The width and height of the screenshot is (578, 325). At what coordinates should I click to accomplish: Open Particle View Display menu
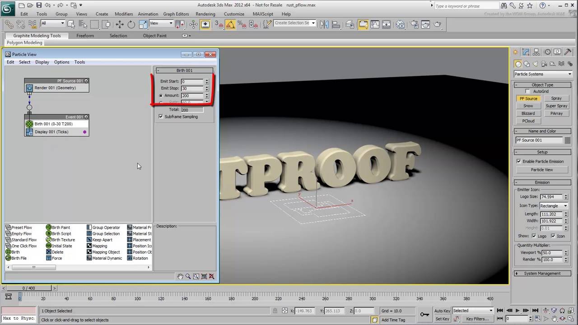42,62
